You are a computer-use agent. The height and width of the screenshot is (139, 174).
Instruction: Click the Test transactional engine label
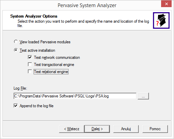tap(54, 65)
